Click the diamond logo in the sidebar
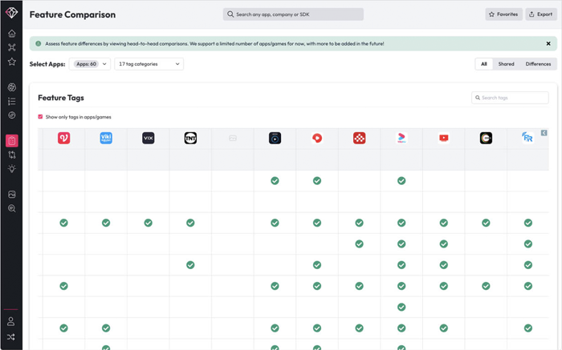Viewport: 562px width, 350px height. coord(11,12)
